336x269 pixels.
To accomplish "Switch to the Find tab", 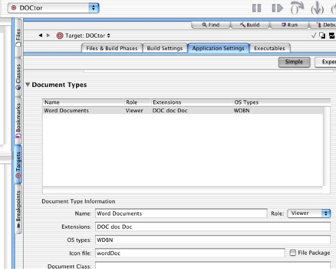I will tap(211, 25).
